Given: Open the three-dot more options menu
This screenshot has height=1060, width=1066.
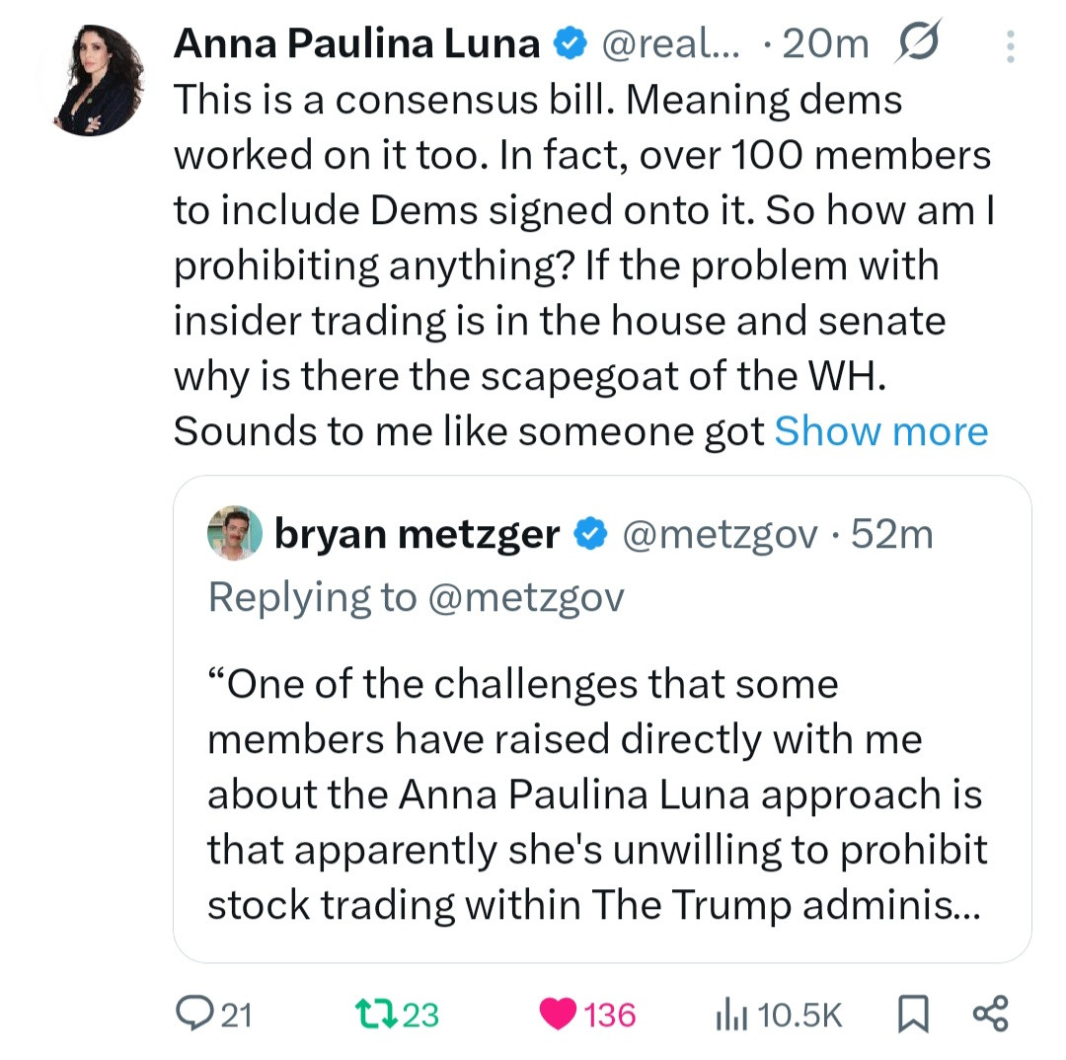Looking at the screenshot, I should point(1009,46).
